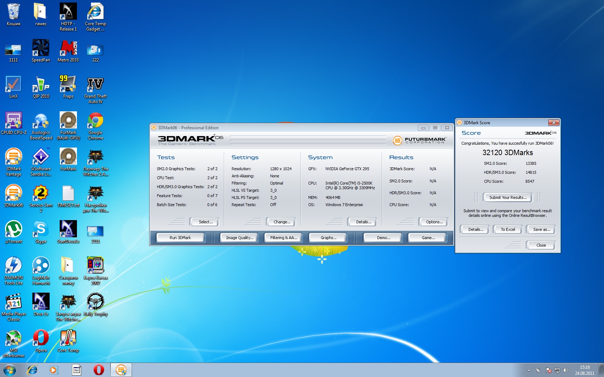Select the SiSoftware Sandra desktop icon
The height and width of the screenshot is (377, 604).
point(41,162)
